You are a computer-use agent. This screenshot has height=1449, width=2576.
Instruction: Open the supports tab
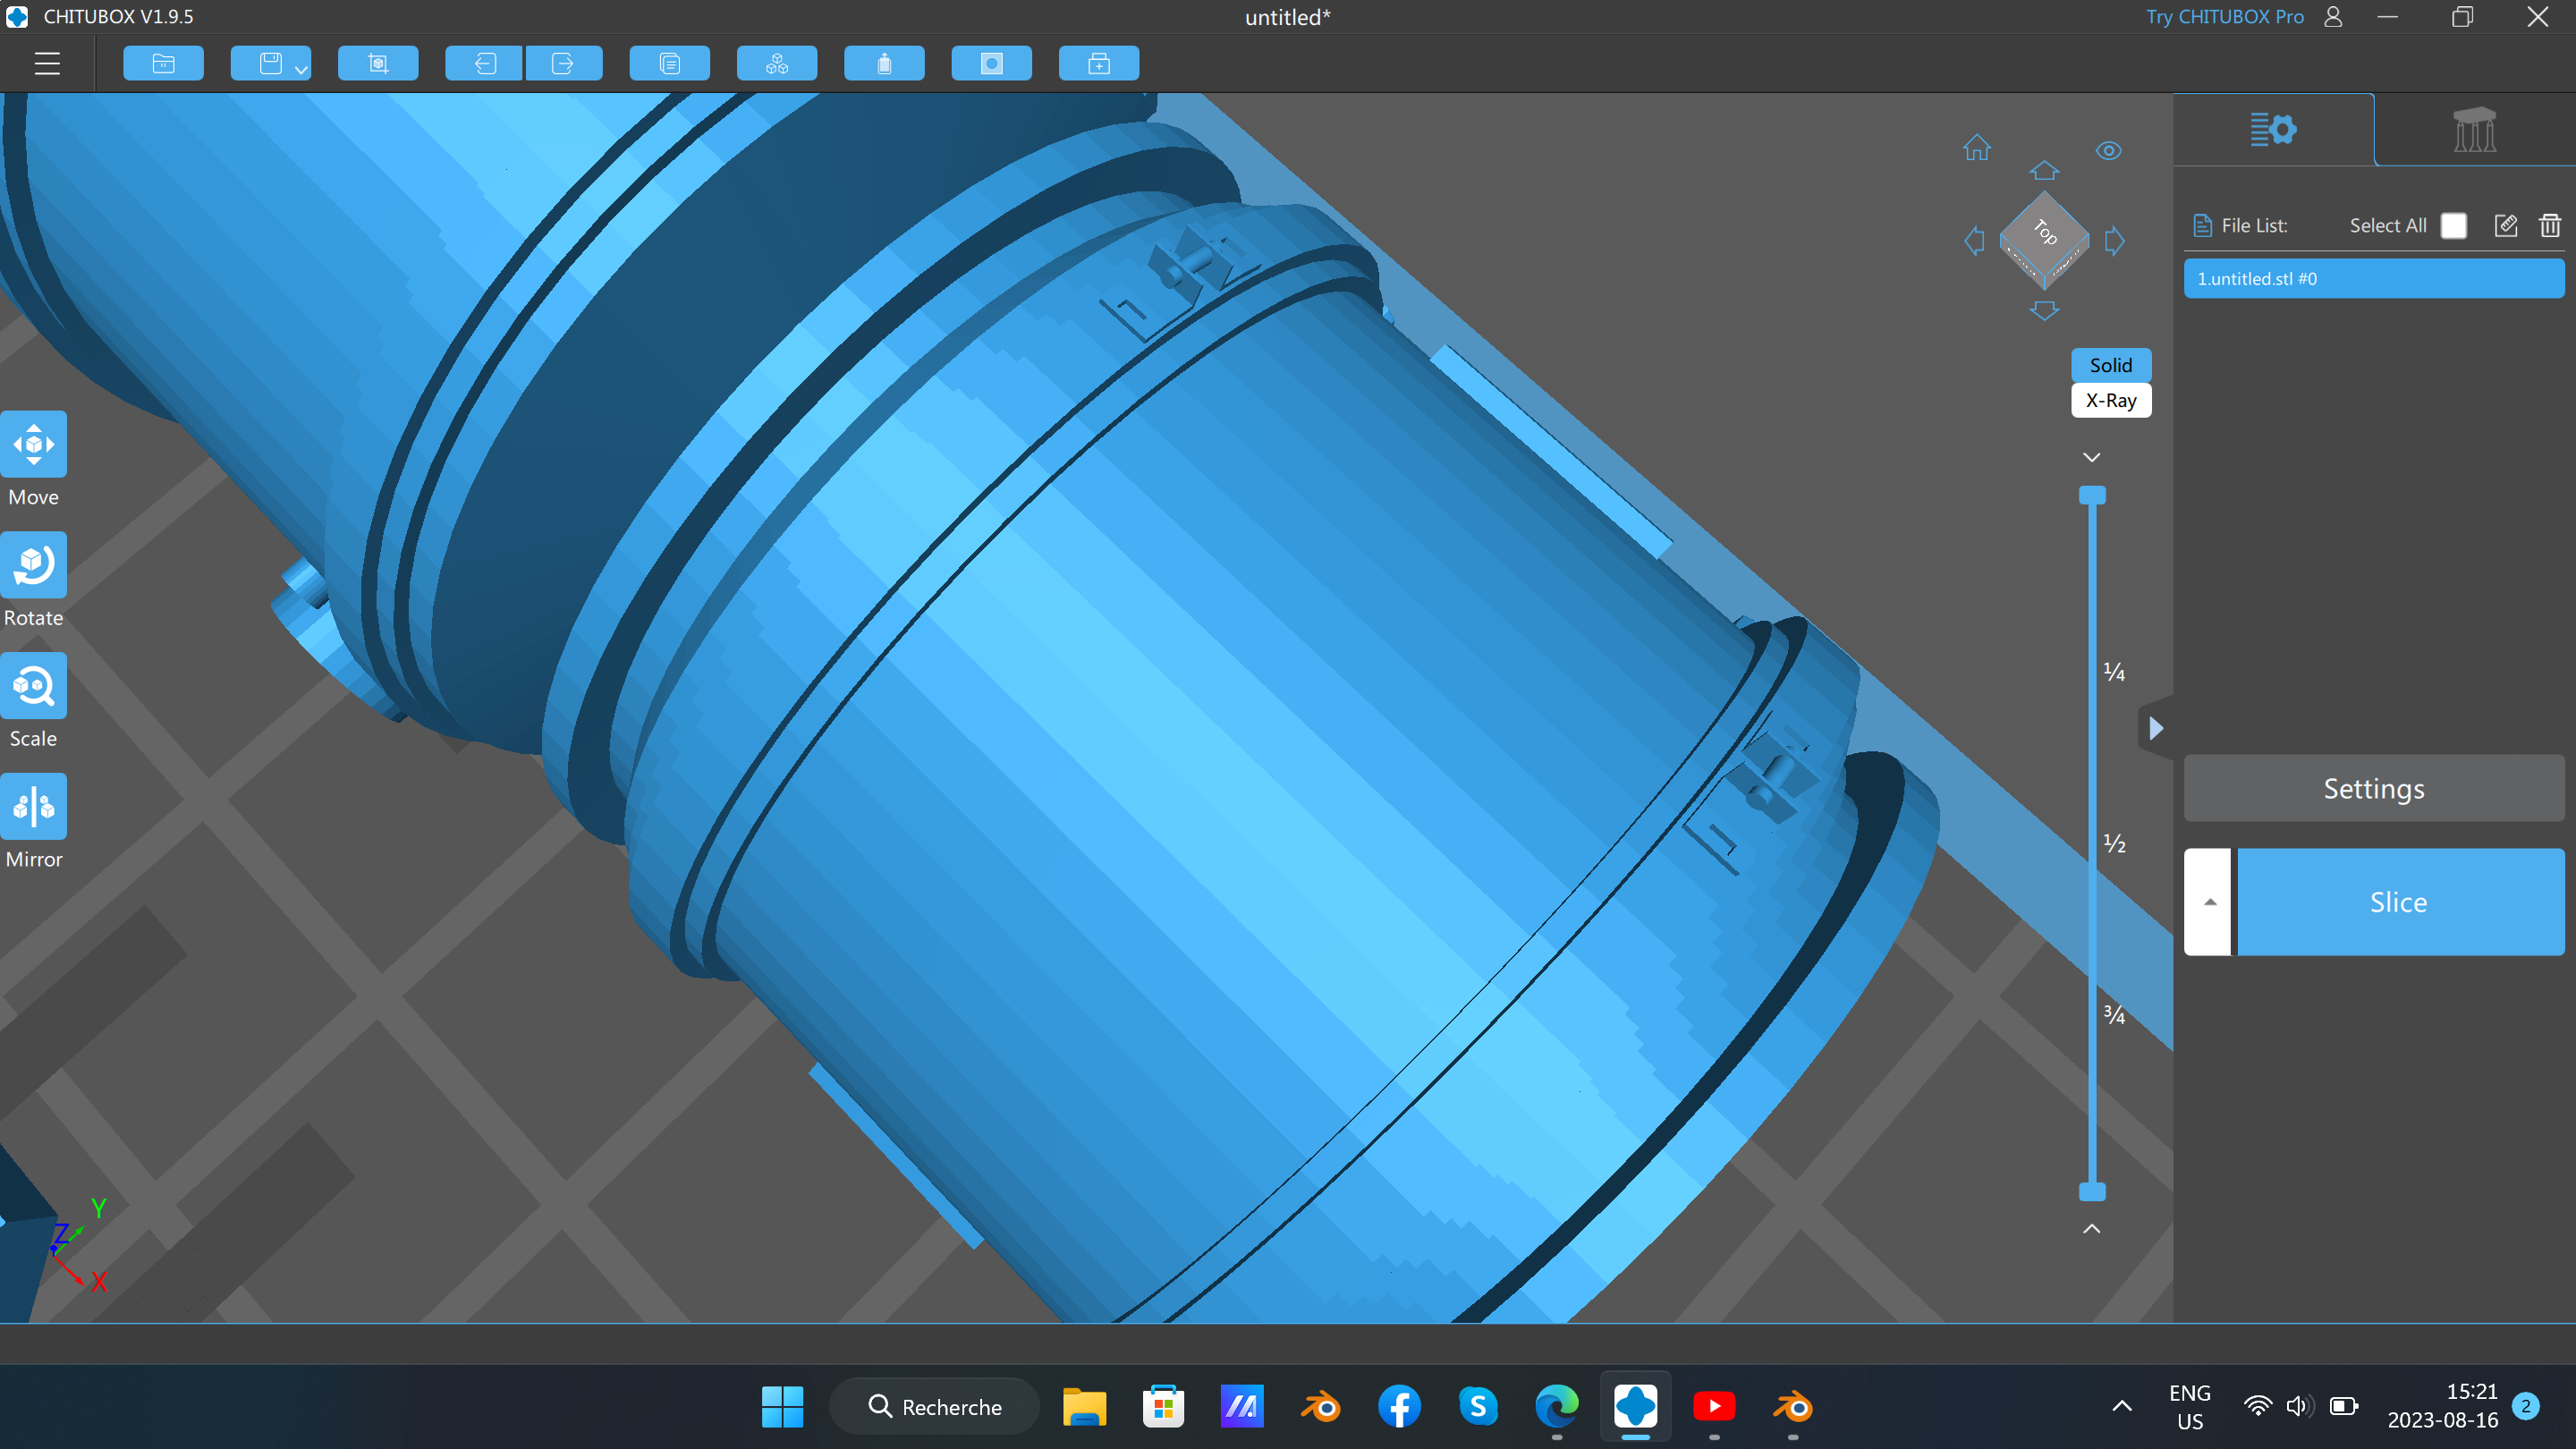(x=2474, y=130)
